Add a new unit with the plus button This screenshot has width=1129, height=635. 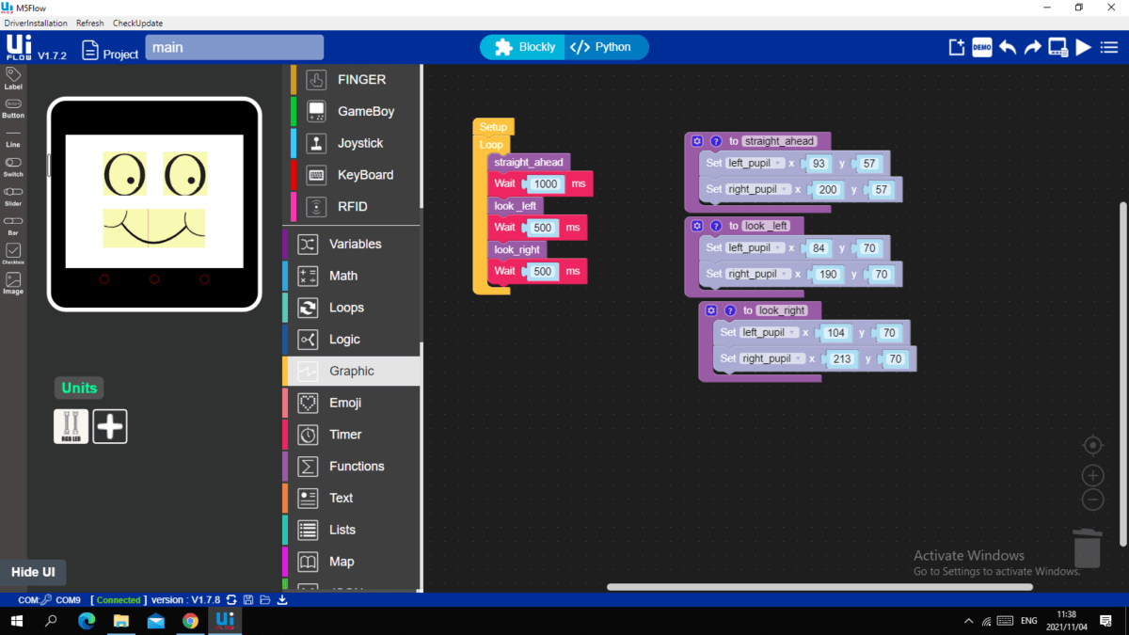(110, 426)
